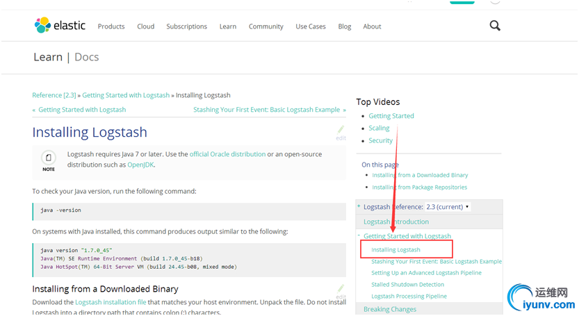This screenshot has height=316, width=579.
Task: Open Stalled Shutdown Detection page
Action: pos(407,285)
